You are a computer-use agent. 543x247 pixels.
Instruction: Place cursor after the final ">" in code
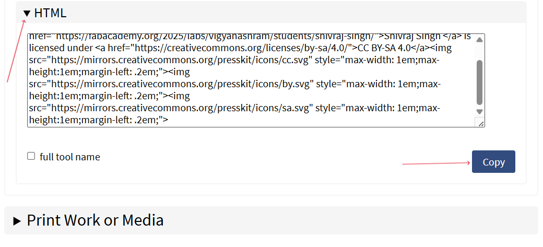coord(168,120)
